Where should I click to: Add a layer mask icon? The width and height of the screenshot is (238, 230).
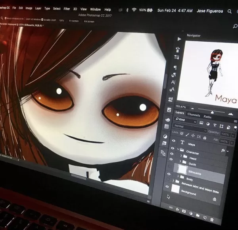coord(184,211)
